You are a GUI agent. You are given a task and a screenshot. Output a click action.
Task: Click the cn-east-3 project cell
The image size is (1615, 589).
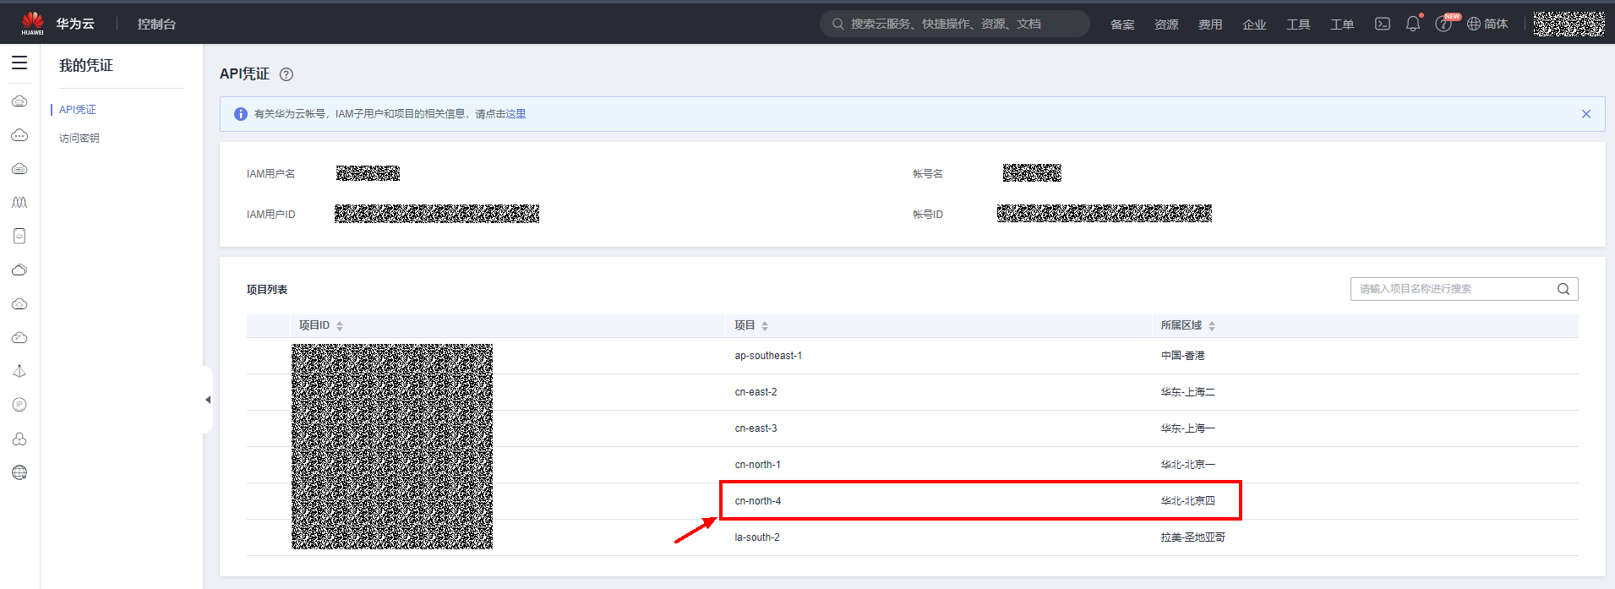pos(756,428)
